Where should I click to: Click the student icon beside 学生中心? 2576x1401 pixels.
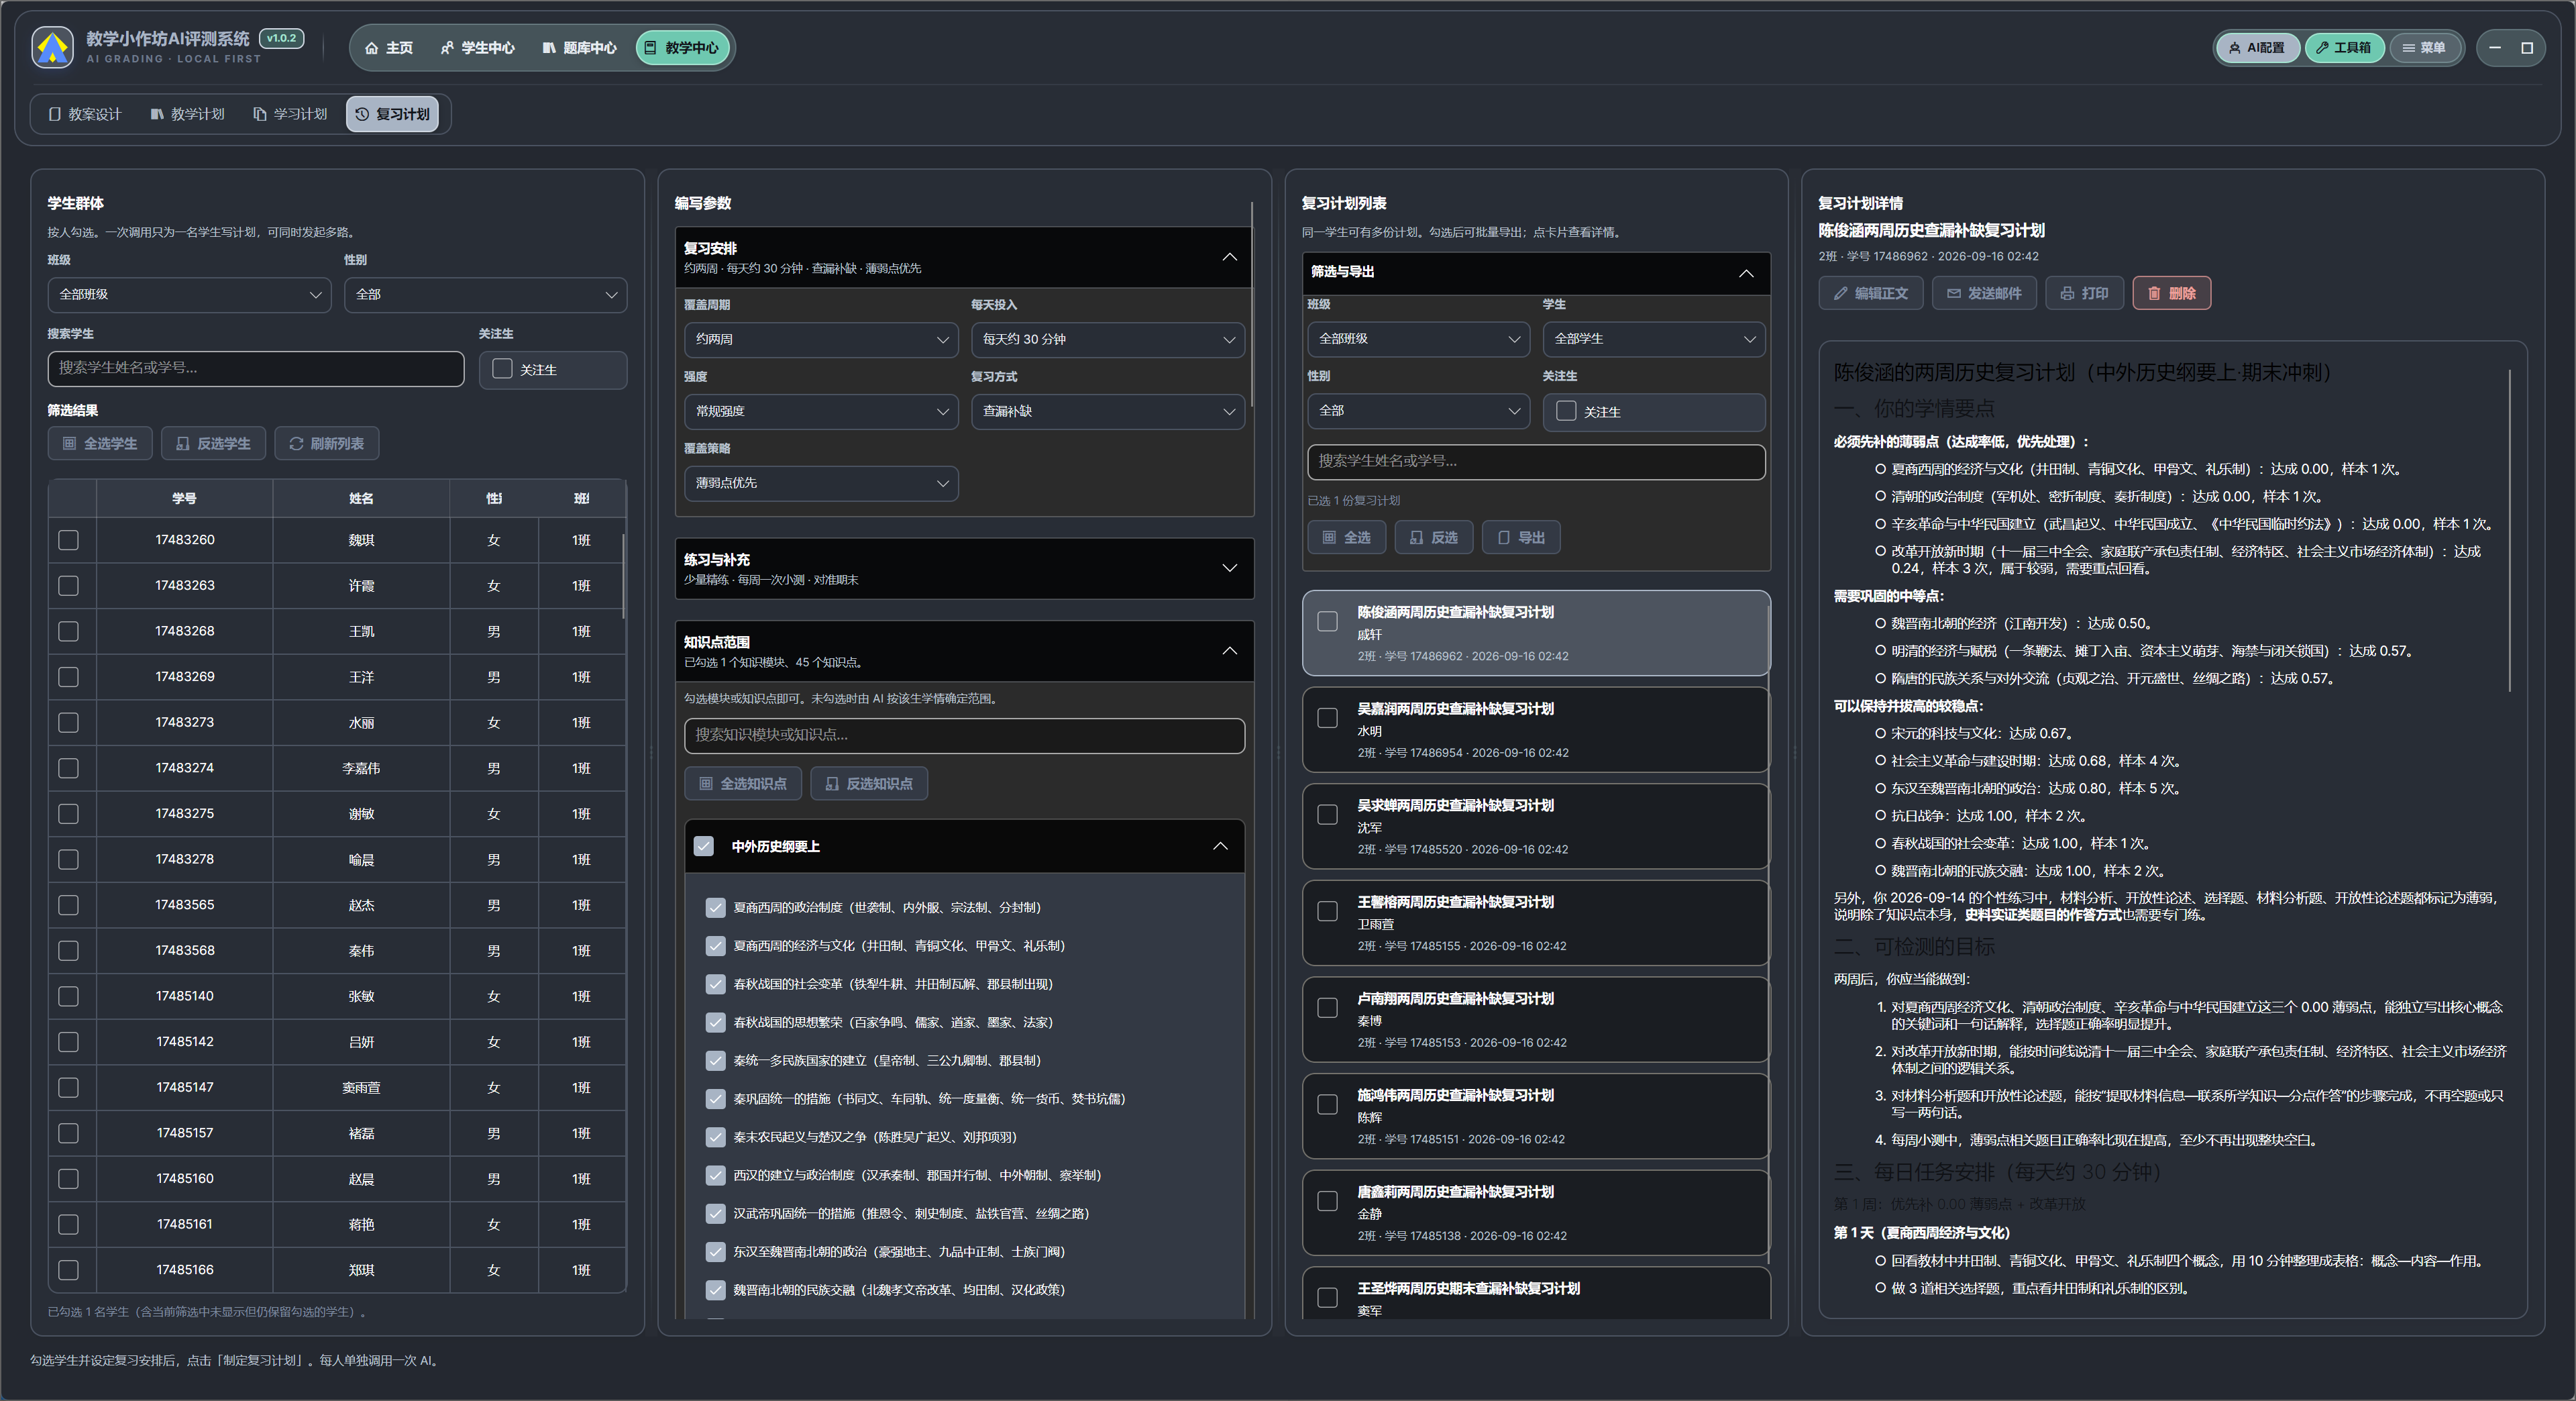point(447,48)
